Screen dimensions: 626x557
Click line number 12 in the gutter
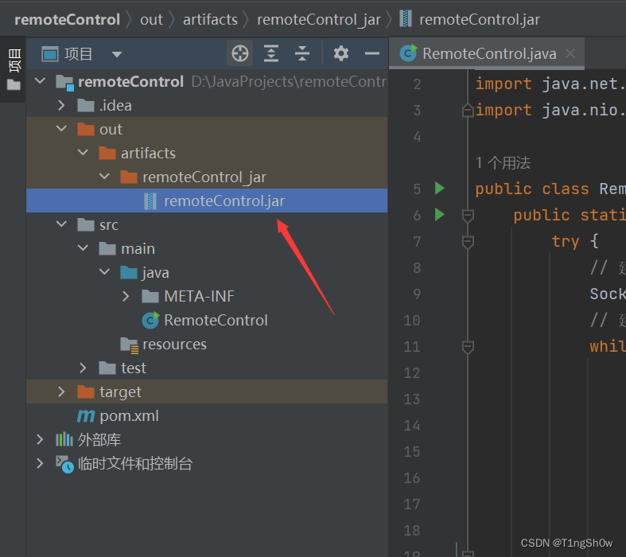coord(411,373)
